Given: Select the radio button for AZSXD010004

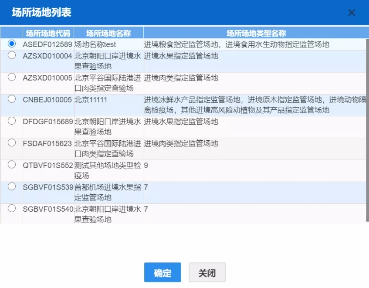Looking at the screenshot, I should [x=11, y=55].
